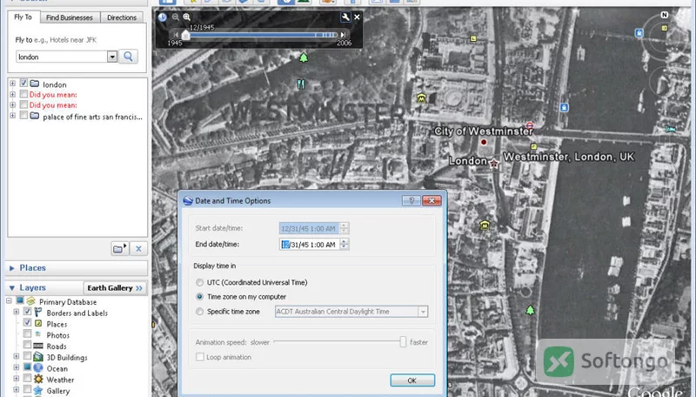Screen dimensions: 696x397
Task: Click the Gallery star icon
Action: (38, 390)
